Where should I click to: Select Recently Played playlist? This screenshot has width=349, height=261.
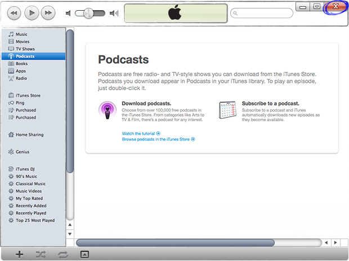tap(33, 213)
